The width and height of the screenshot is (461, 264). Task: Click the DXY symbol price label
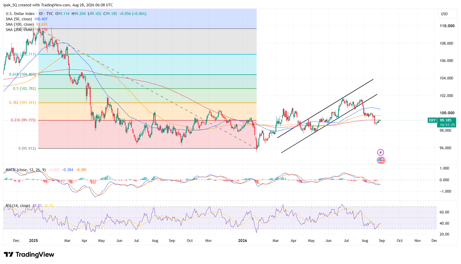tap(432, 120)
